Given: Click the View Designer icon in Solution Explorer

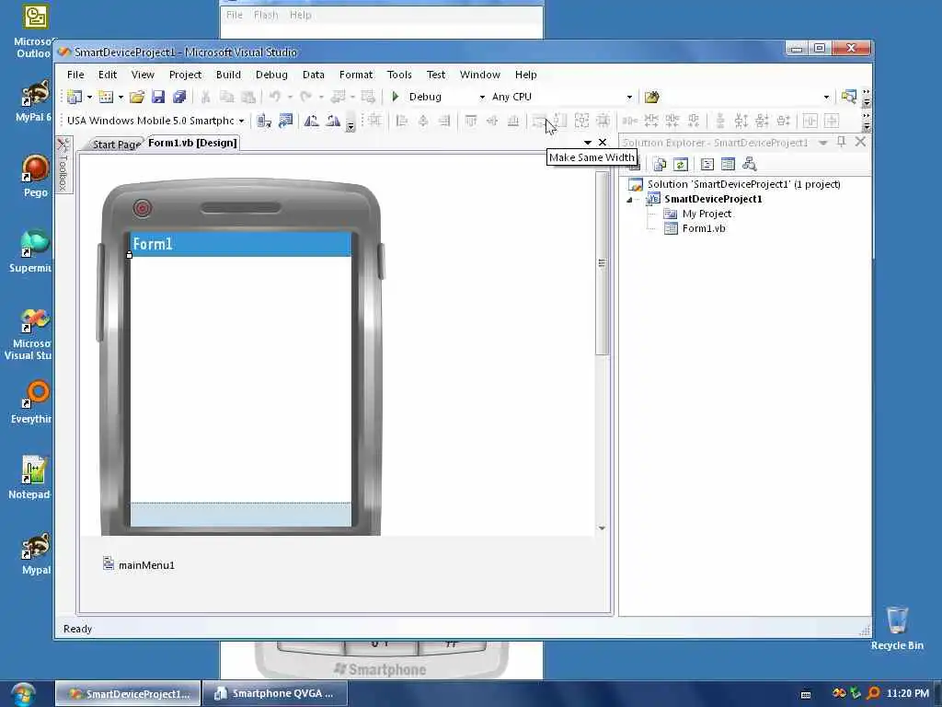Looking at the screenshot, I should coord(729,164).
